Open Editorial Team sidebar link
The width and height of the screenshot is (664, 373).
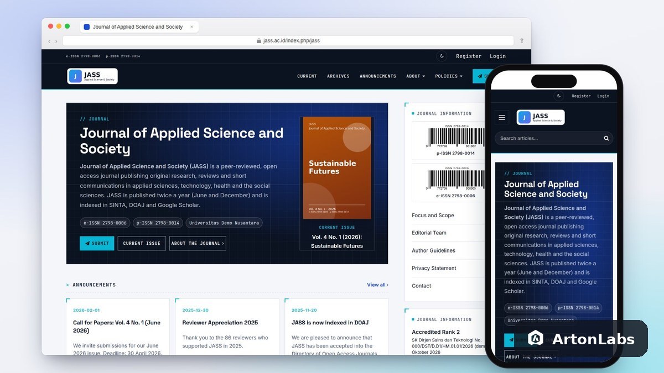[429, 233]
